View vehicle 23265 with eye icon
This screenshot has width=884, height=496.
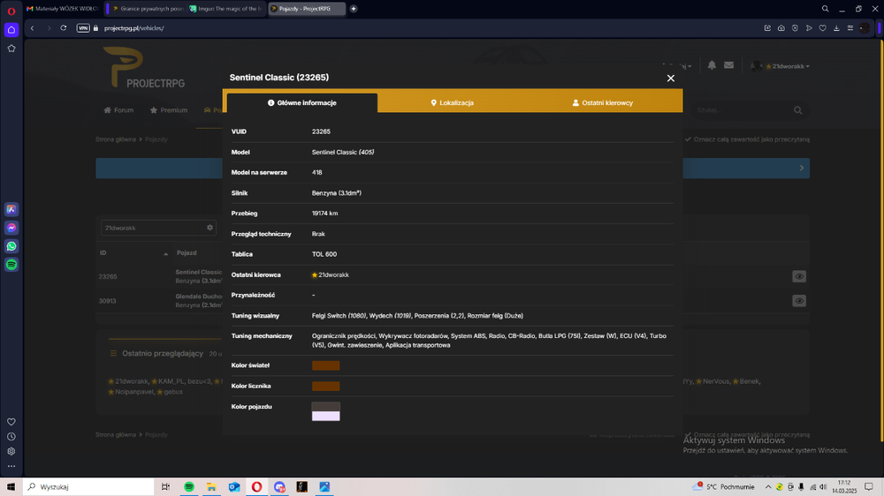click(x=799, y=276)
